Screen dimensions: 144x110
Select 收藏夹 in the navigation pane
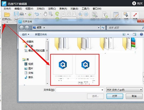pos(30,42)
